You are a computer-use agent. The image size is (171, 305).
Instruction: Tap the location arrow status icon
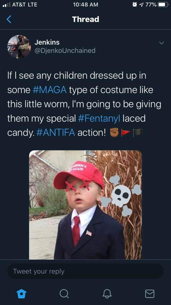click(141, 4)
